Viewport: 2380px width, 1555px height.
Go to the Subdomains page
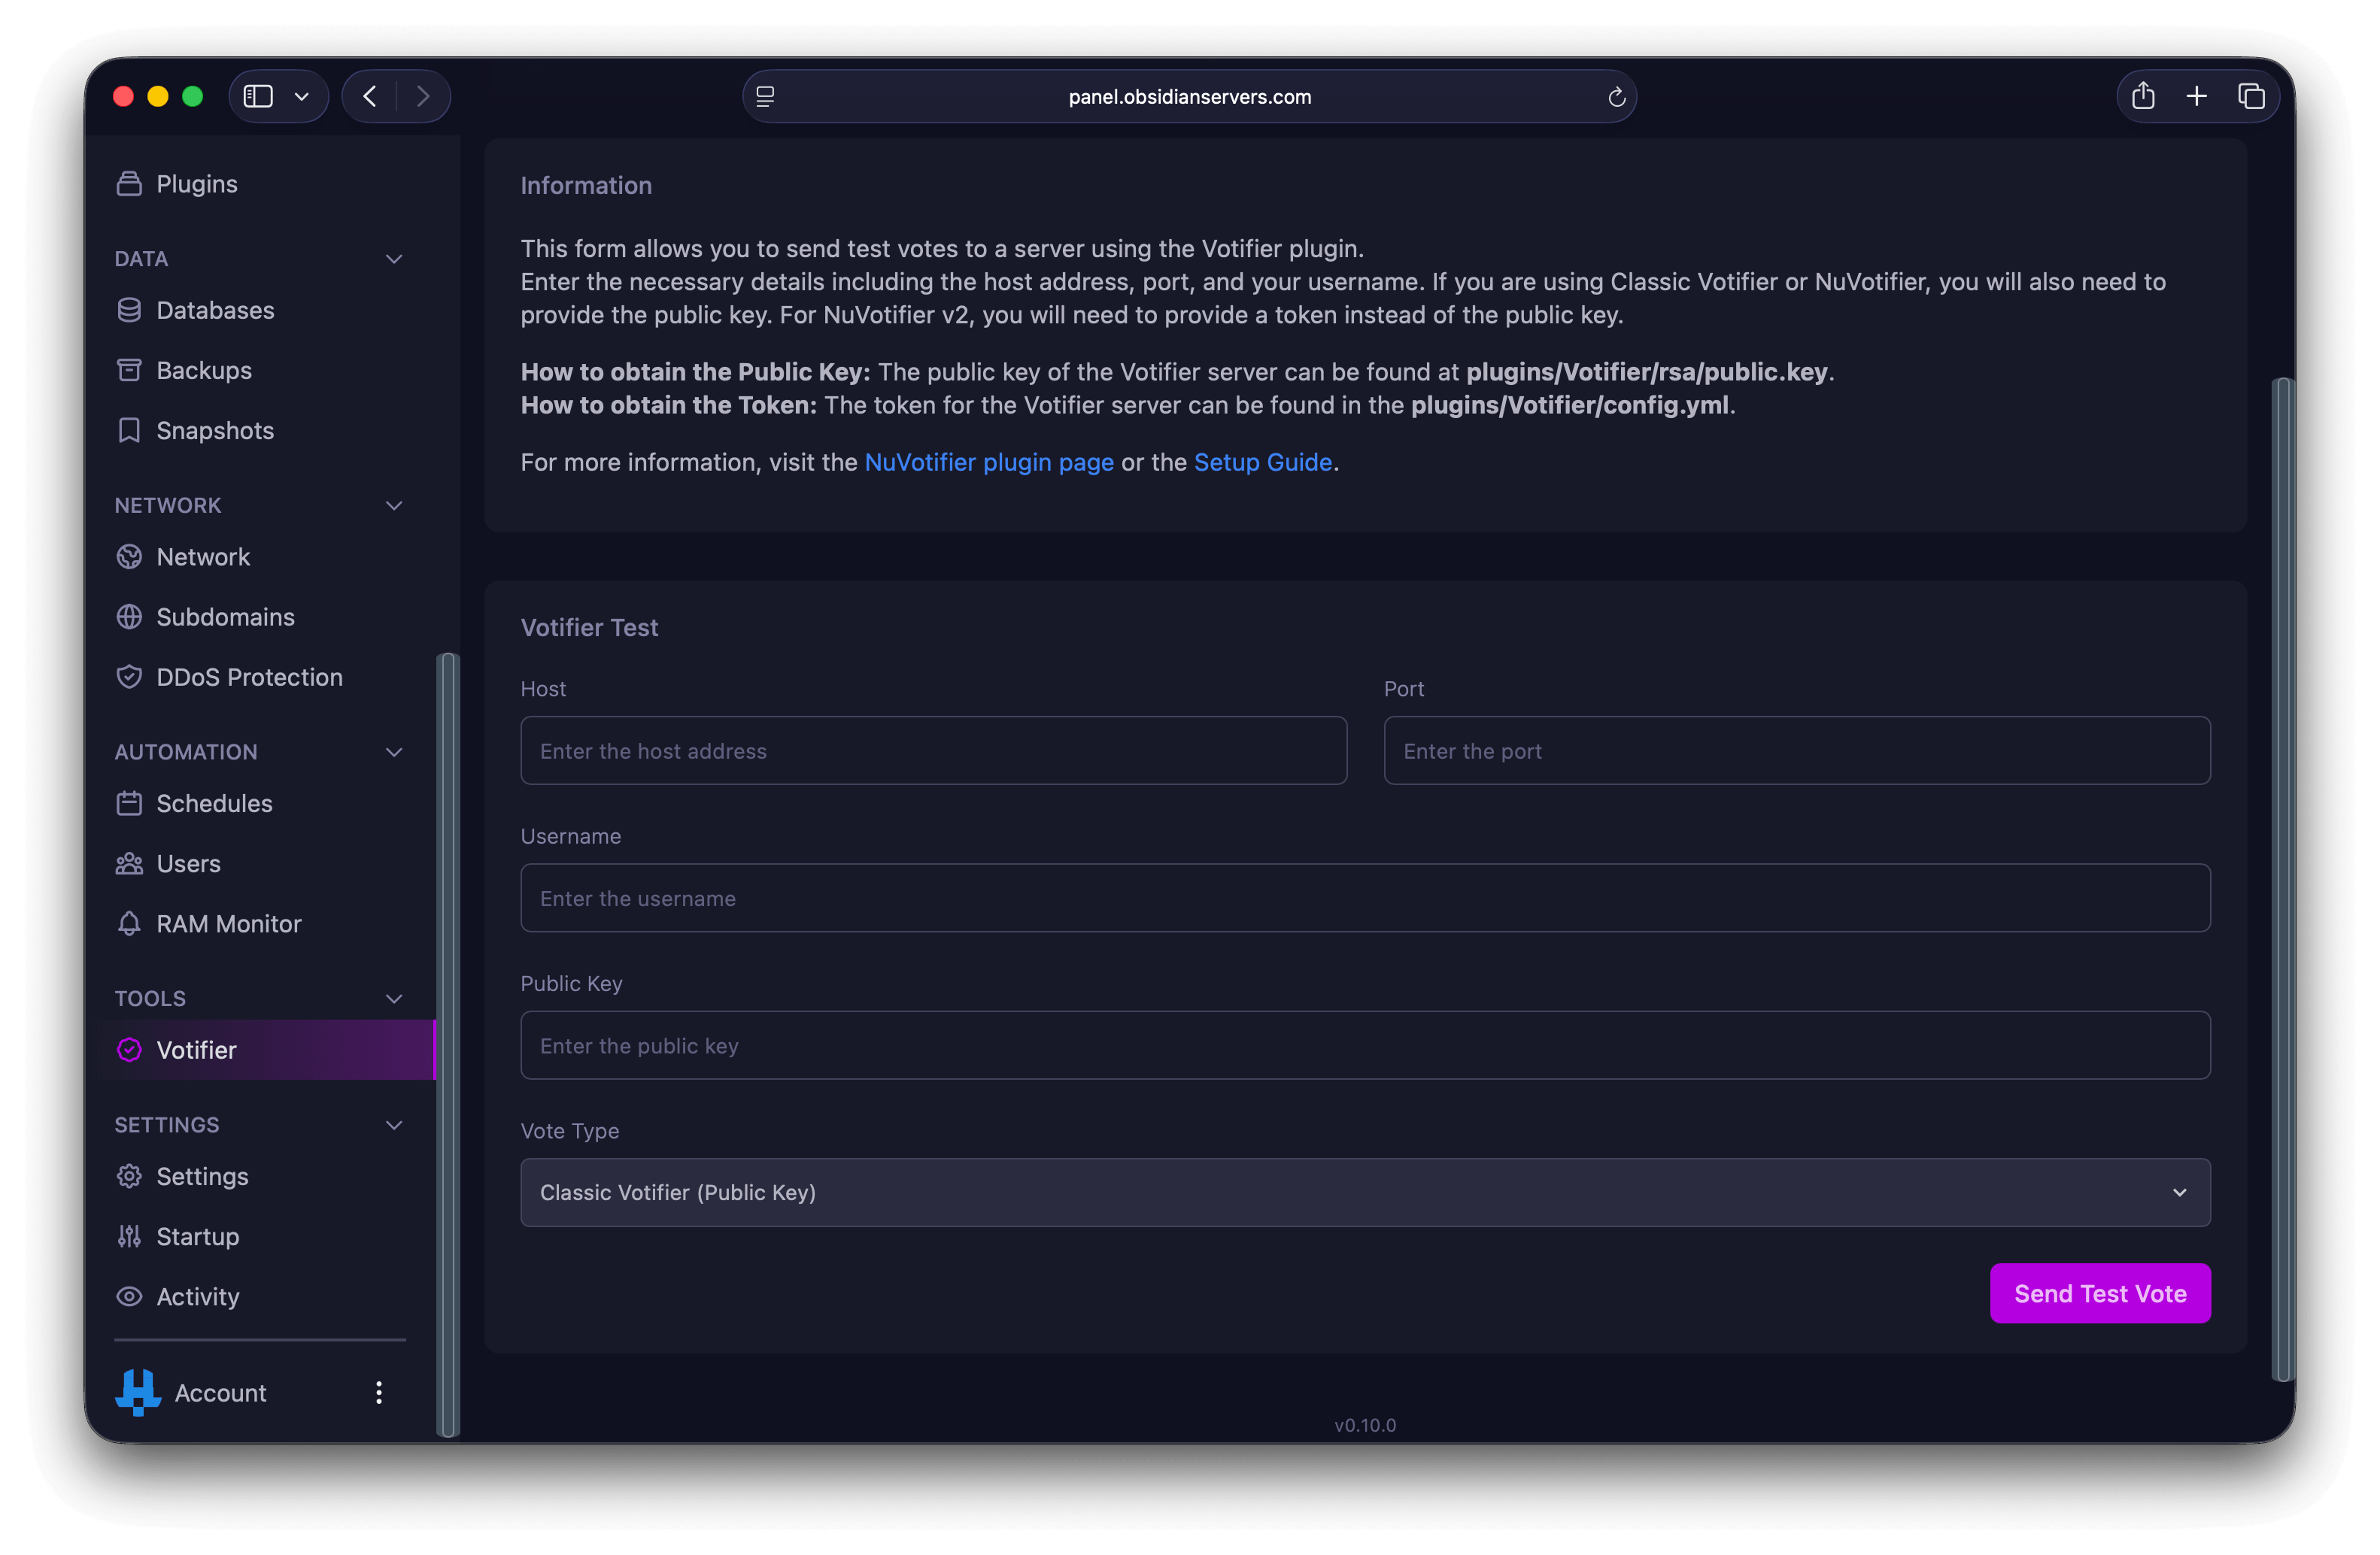[225, 617]
